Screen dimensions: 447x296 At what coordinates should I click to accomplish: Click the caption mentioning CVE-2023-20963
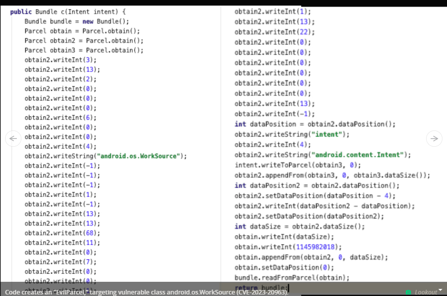point(146,292)
